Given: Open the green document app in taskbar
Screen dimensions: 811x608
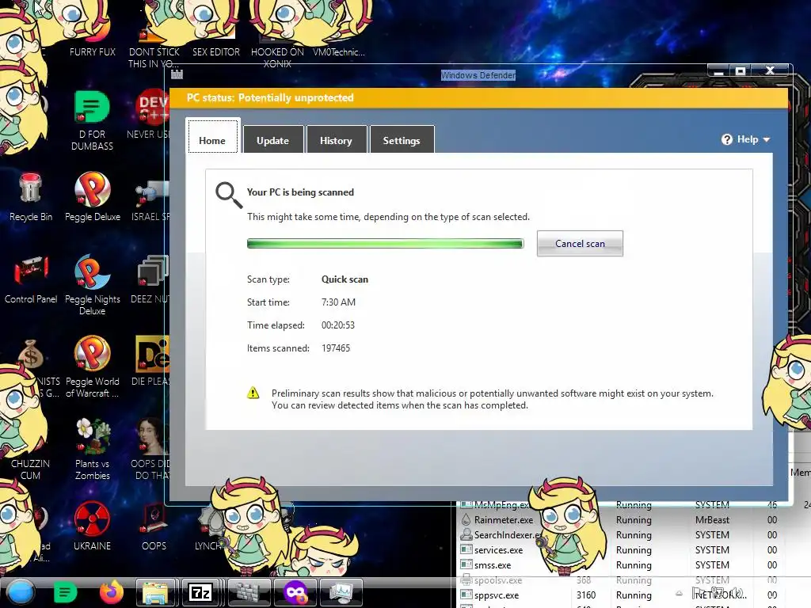Looking at the screenshot, I should pos(65,592).
